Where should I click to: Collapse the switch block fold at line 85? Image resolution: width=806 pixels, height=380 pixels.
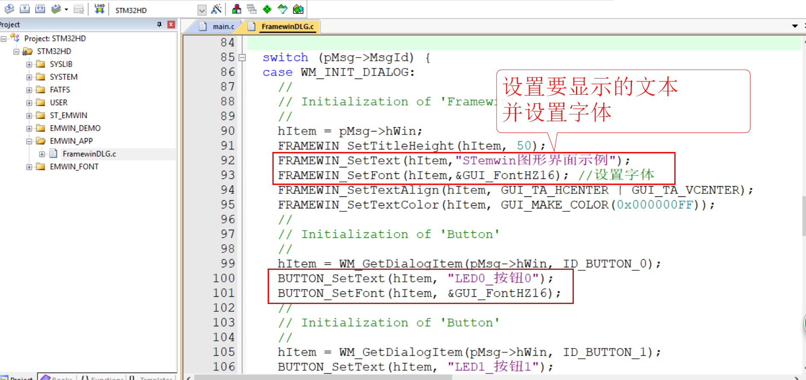coord(242,57)
